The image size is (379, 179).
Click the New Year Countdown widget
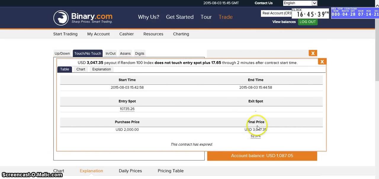click(x=355, y=13)
